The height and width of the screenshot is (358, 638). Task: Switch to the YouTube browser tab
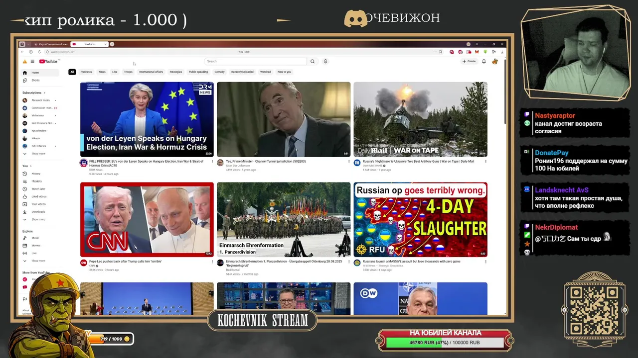point(90,44)
